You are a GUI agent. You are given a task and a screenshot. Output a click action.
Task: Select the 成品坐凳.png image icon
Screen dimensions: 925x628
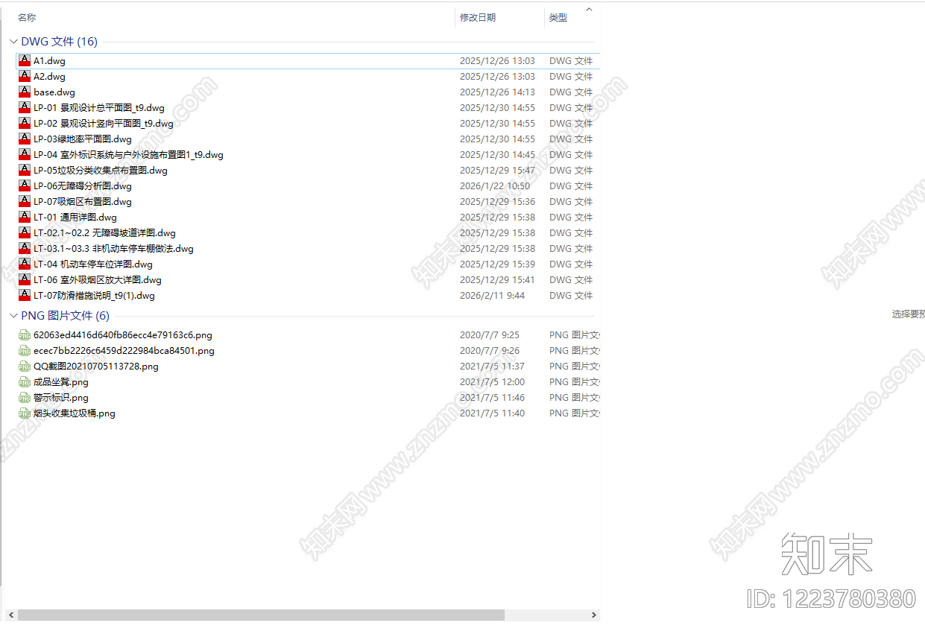(x=25, y=382)
